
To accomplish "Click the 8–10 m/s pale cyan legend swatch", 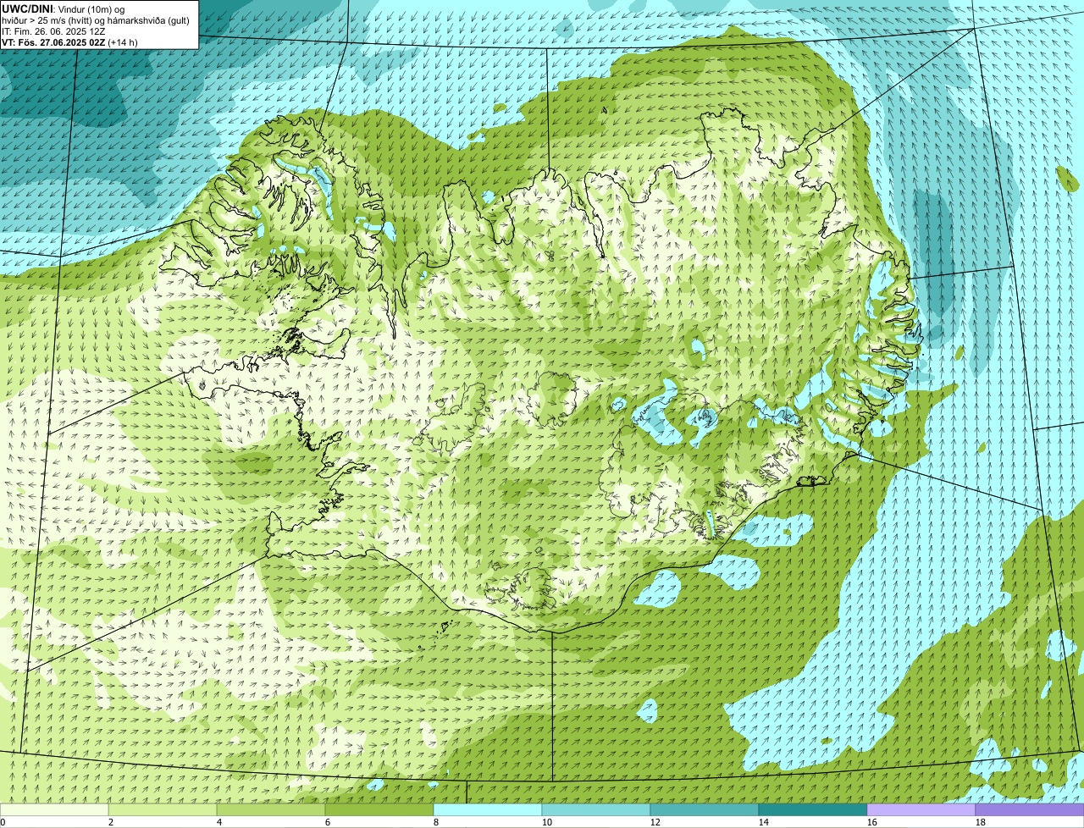I will 488,810.
